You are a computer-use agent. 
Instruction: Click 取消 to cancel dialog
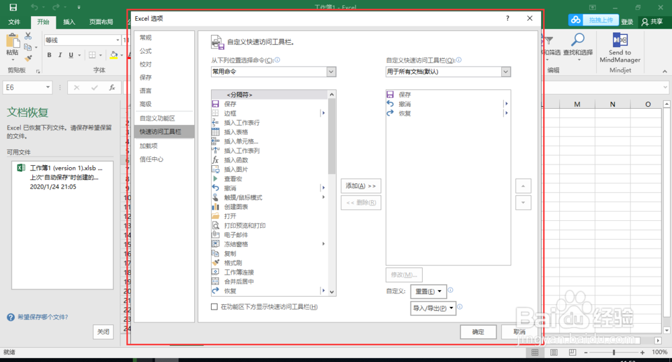[519, 332]
